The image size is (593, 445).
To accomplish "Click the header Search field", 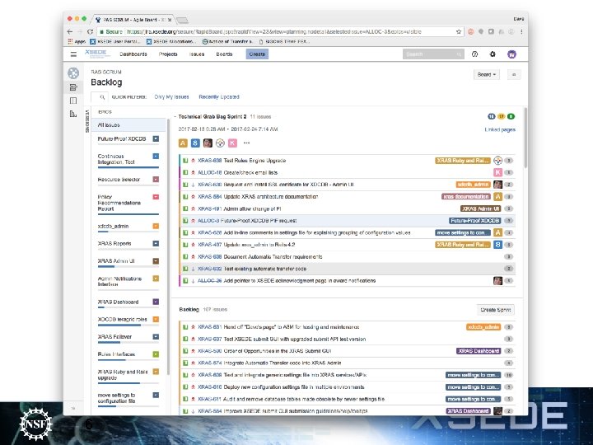I will coord(433,54).
